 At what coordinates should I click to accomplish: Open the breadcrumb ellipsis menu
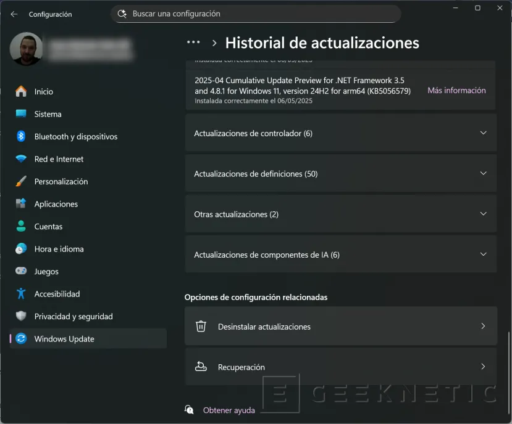[x=193, y=43]
